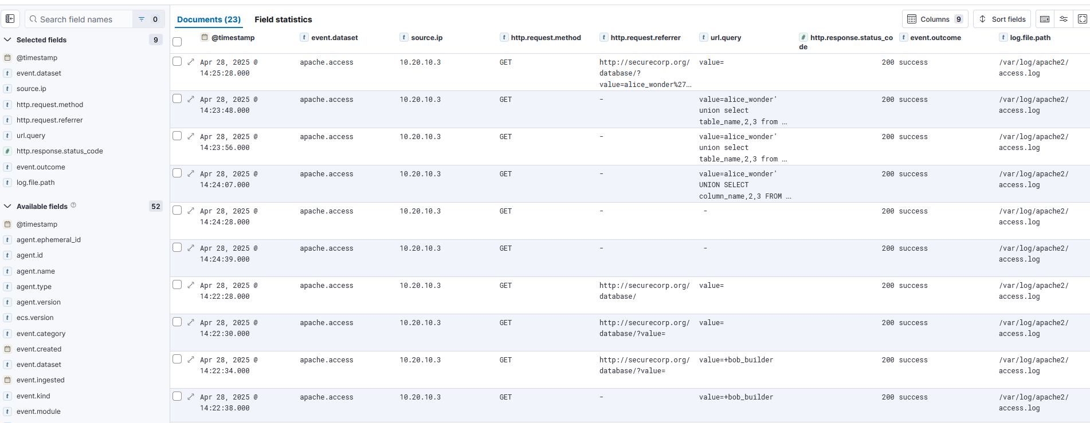Focus the Search field names input

(x=80, y=19)
